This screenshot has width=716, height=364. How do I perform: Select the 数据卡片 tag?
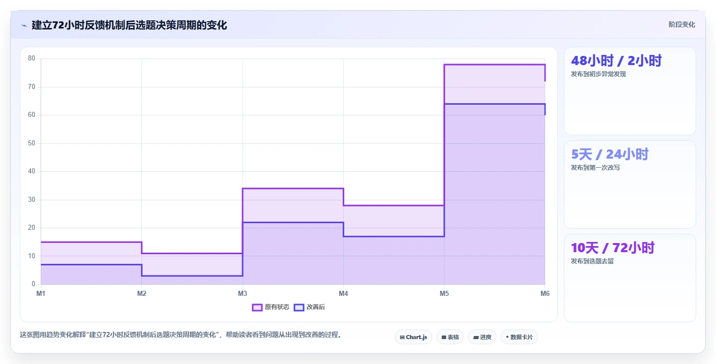[519, 337]
